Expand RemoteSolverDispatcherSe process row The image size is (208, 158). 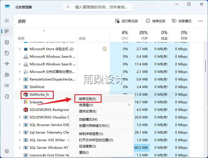coord(20,79)
